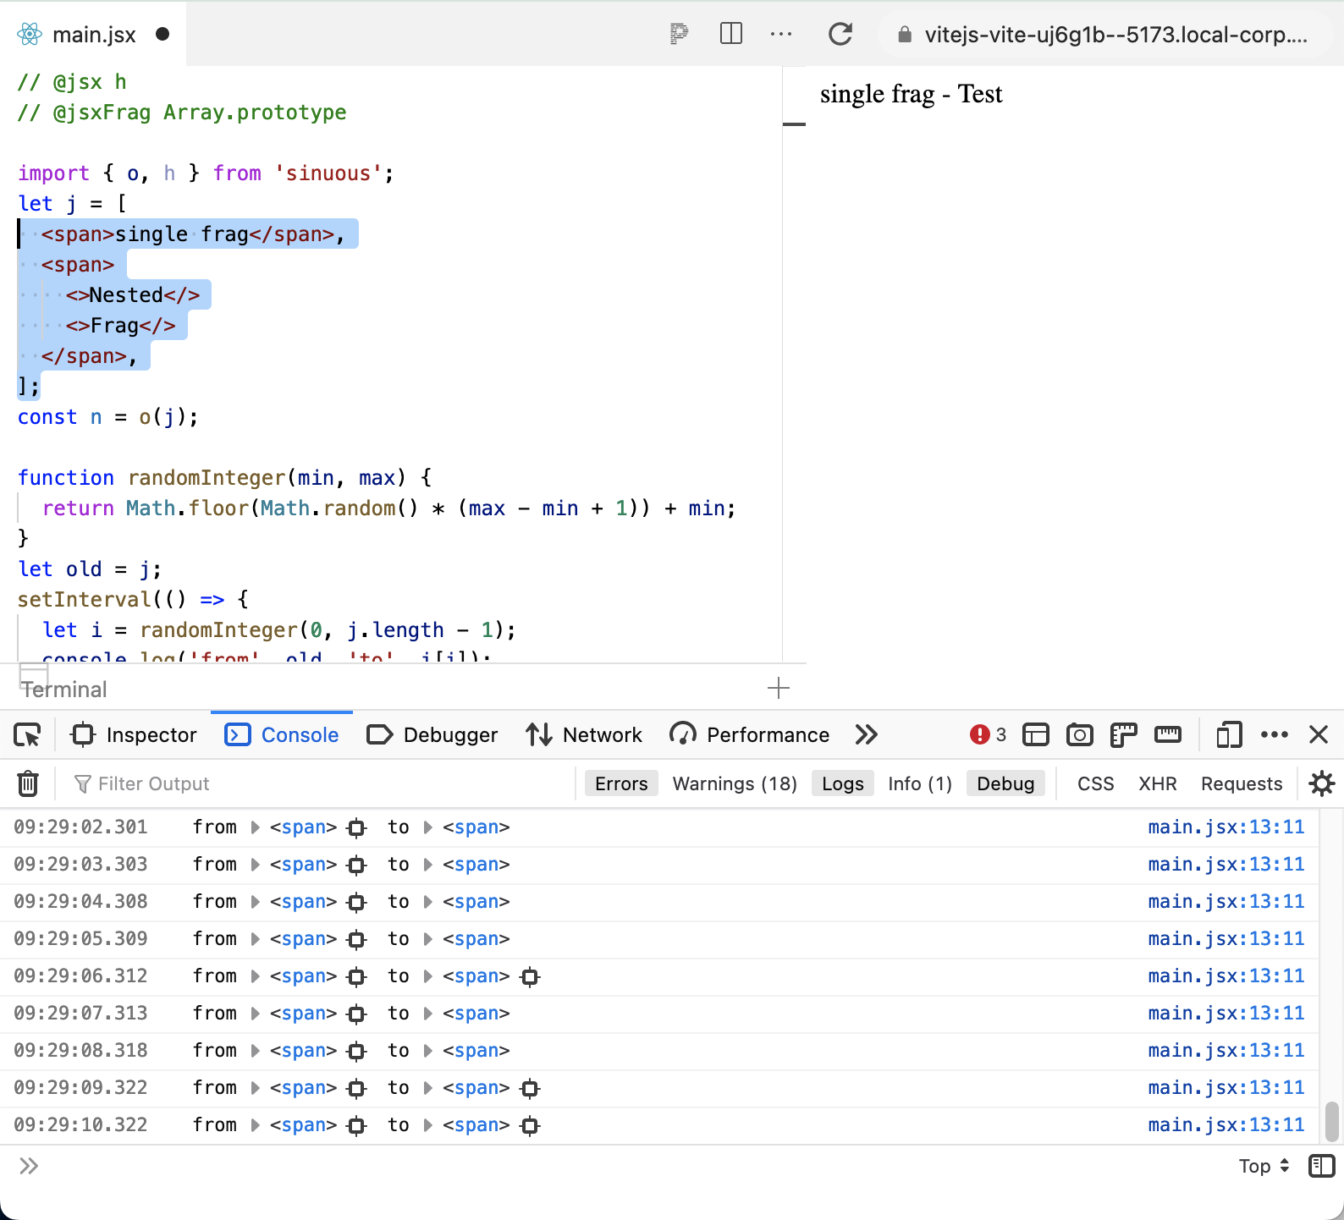Image resolution: width=1344 pixels, height=1220 pixels.
Task: Expand second span at 09:29:07.313
Action: pos(427,1014)
